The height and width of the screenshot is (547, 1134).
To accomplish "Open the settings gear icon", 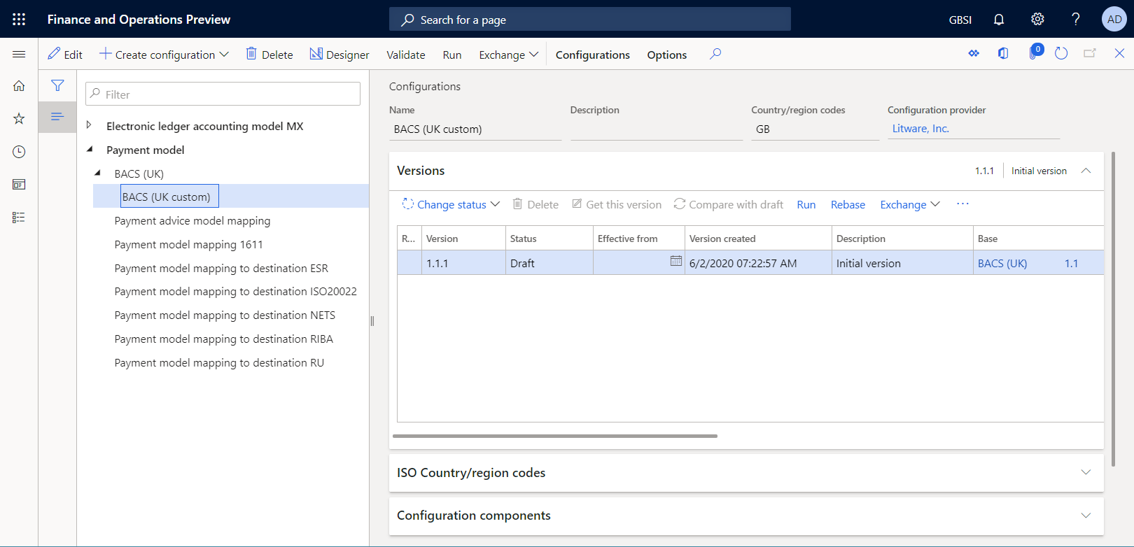I will tap(1037, 20).
